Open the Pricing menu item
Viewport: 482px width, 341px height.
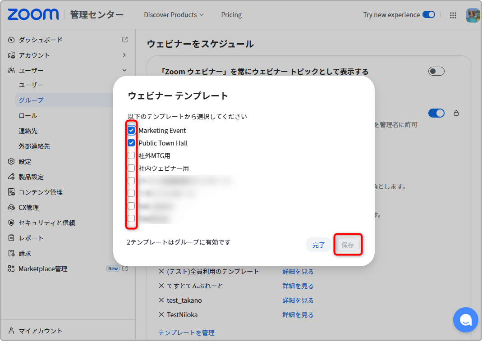[231, 15]
